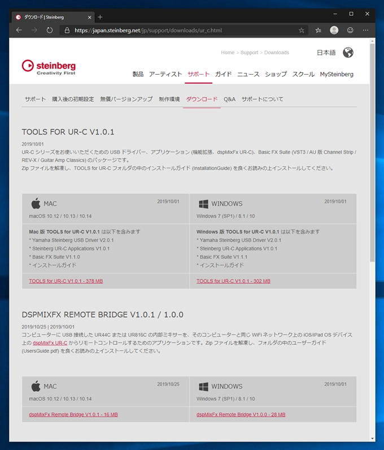Viewport: 384px width, 450px height.
Task: Select the 無償バージョンアップ tab
Action: (x=126, y=99)
